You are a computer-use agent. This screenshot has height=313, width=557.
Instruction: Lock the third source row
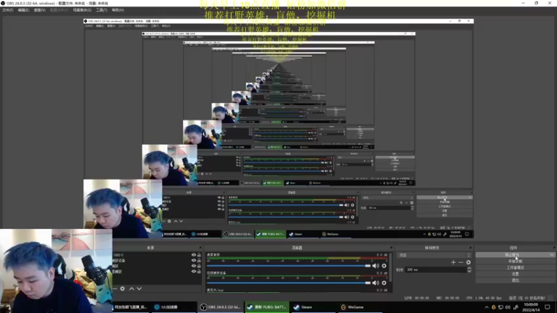199,266
